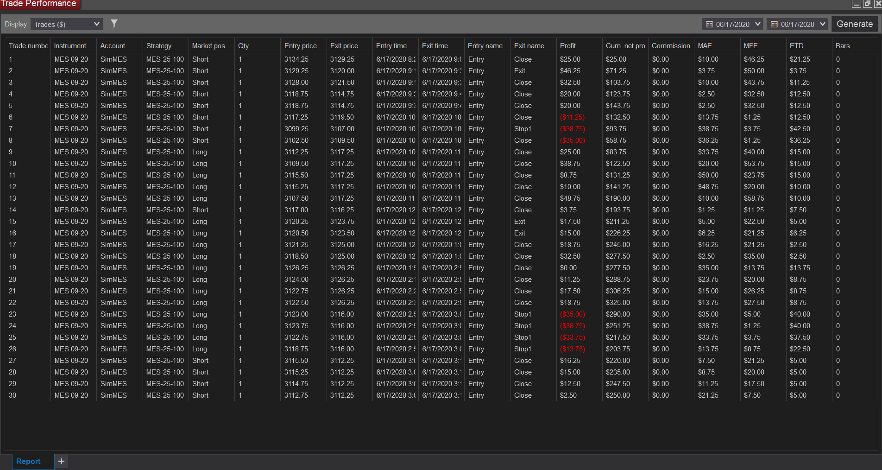
Task: Minimize the Trade Performance window
Action: point(857,4)
